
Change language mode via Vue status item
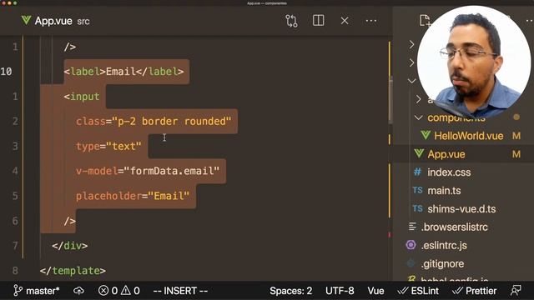(x=375, y=291)
